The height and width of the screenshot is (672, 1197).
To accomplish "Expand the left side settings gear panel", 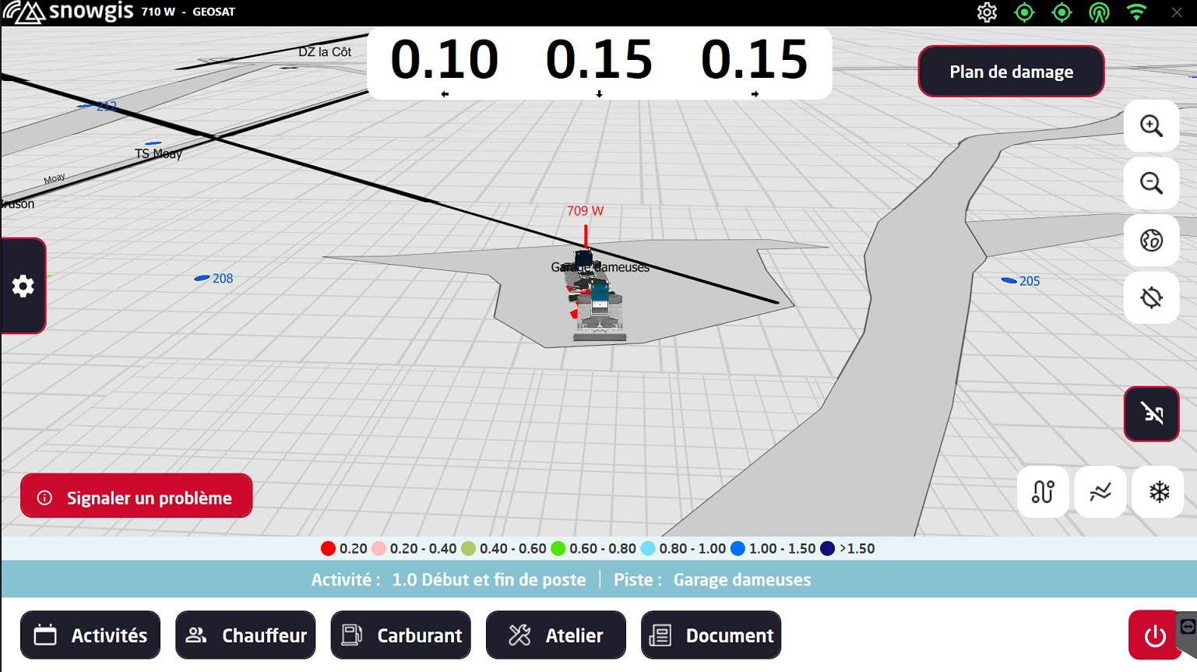I will [x=23, y=286].
